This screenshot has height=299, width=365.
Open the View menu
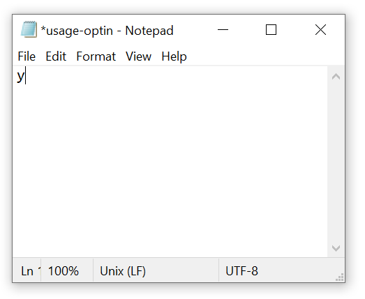(138, 56)
